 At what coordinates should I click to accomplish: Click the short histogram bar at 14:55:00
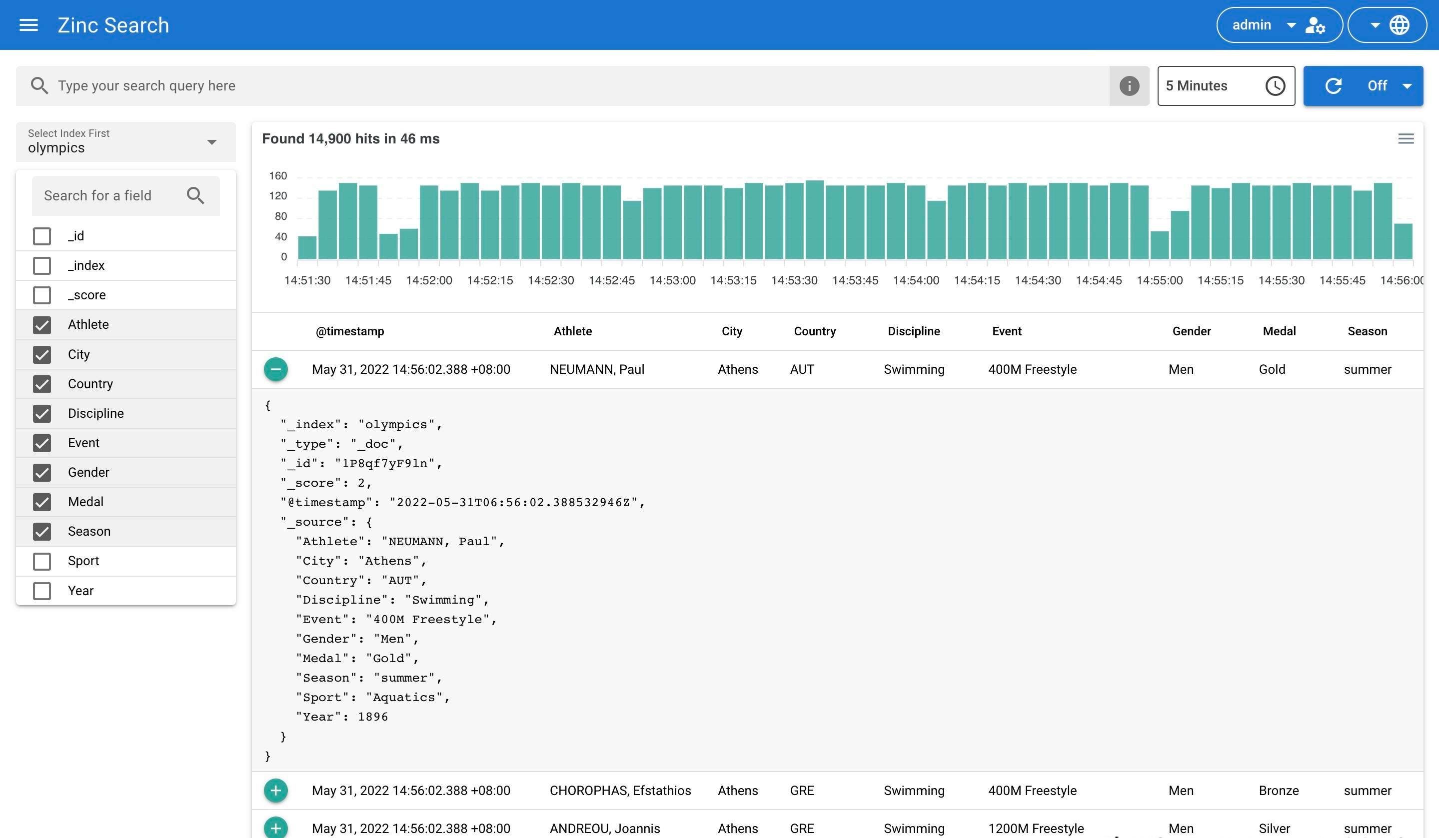(1159, 245)
